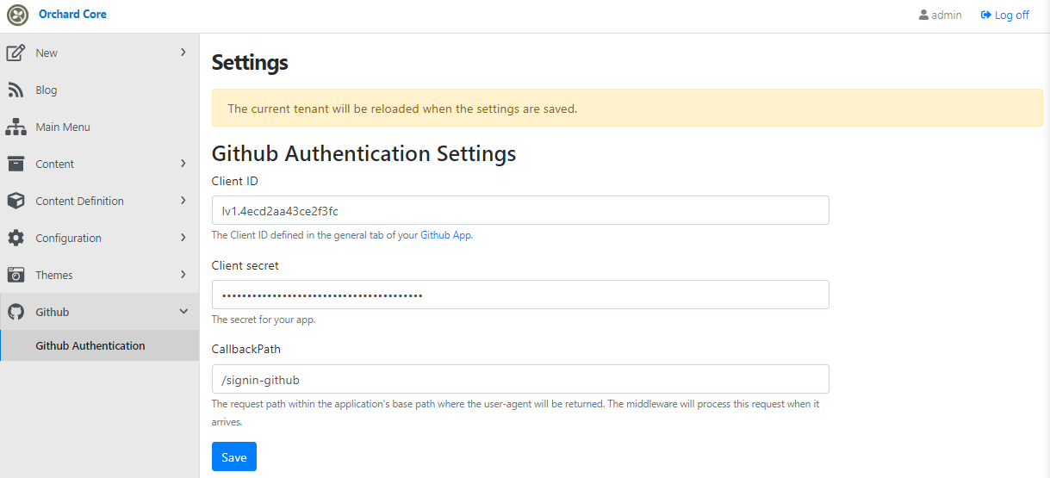
Task: Click the Settings page heading
Action: 250,63
